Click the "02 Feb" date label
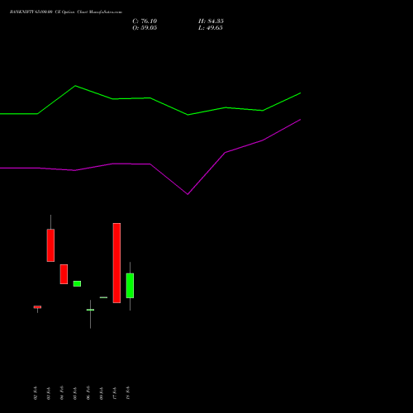 point(36,393)
